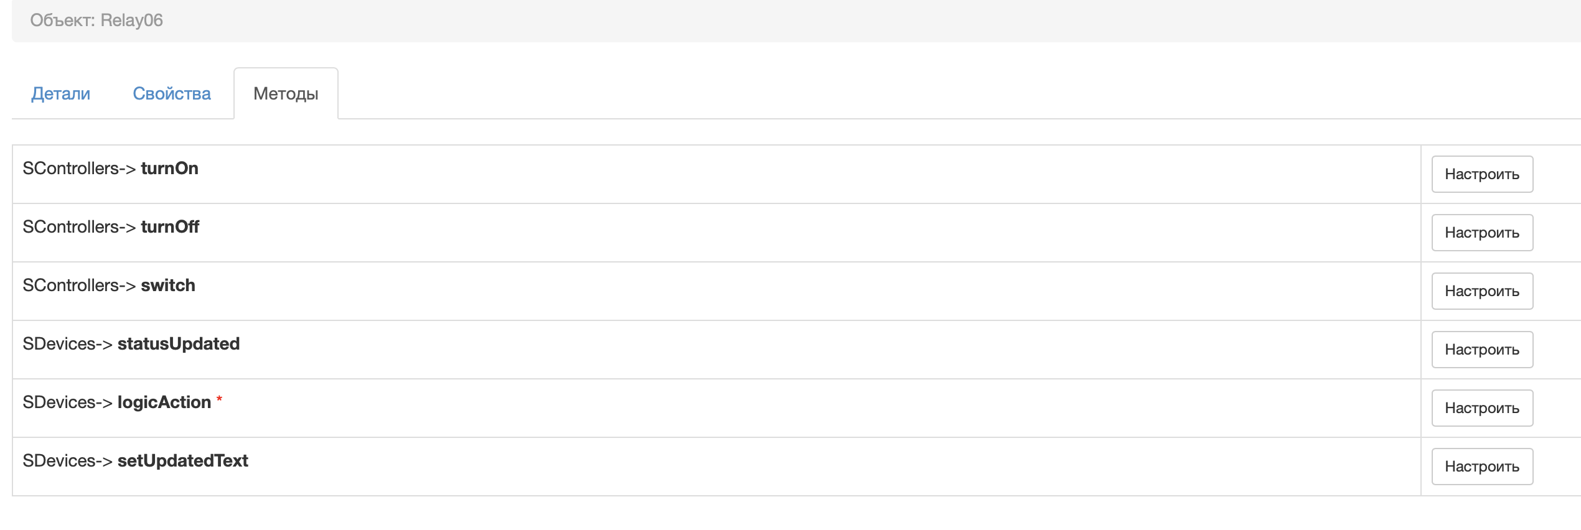Image resolution: width=1581 pixels, height=530 pixels.
Task: Click the bold switch method name
Action: [168, 286]
